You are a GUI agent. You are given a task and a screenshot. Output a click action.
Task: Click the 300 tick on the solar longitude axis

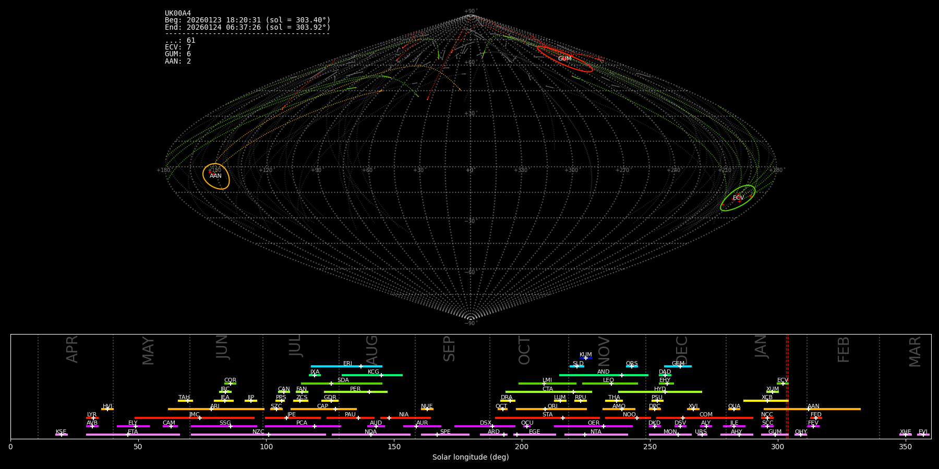click(778, 447)
